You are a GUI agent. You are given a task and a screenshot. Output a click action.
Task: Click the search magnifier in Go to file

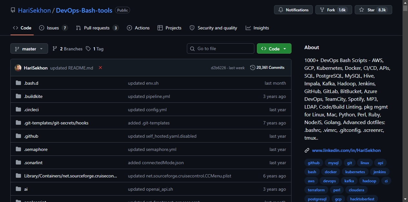coord(193,48)
